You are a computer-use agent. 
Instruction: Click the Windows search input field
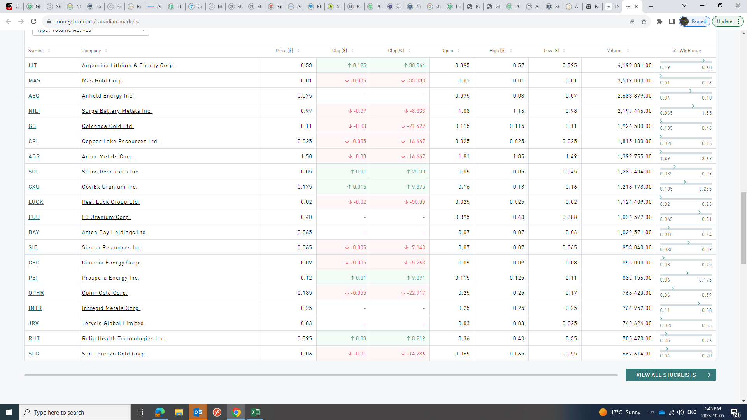[78, 412]
